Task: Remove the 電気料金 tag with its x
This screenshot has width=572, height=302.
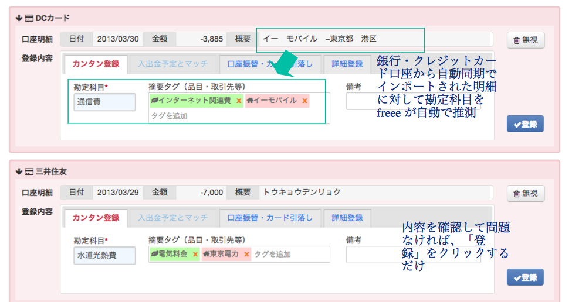Action: [x=195, y=255]
